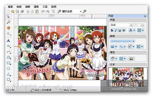Open the 工具 menu

(x=45, y=7)
